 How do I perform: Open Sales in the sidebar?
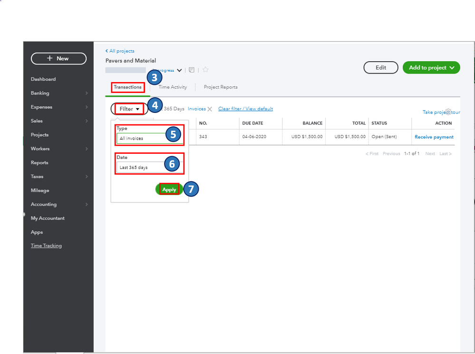(37, 121)
